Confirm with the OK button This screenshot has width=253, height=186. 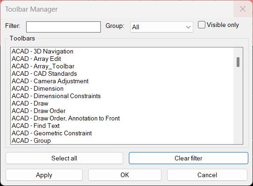tap(125, 175)
